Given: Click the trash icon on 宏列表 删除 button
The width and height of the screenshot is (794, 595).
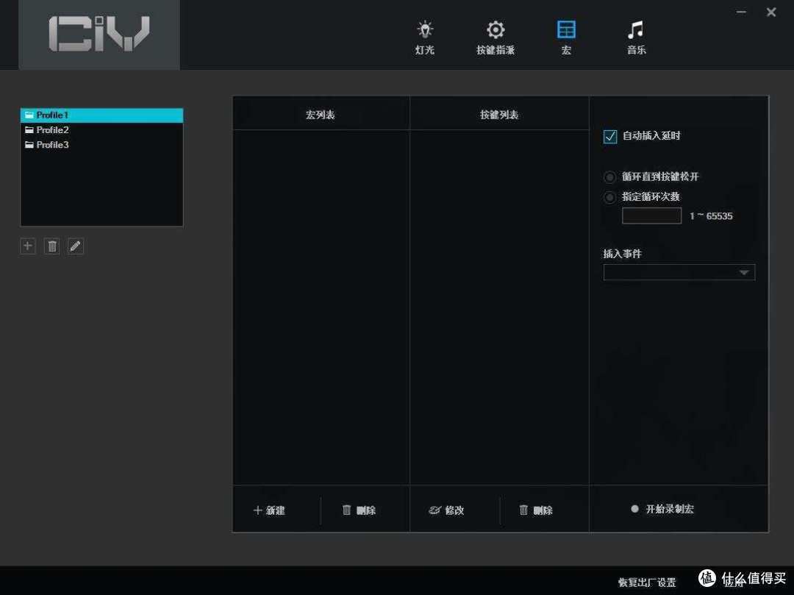Looking at the screenshot, I should click(346, 510).
